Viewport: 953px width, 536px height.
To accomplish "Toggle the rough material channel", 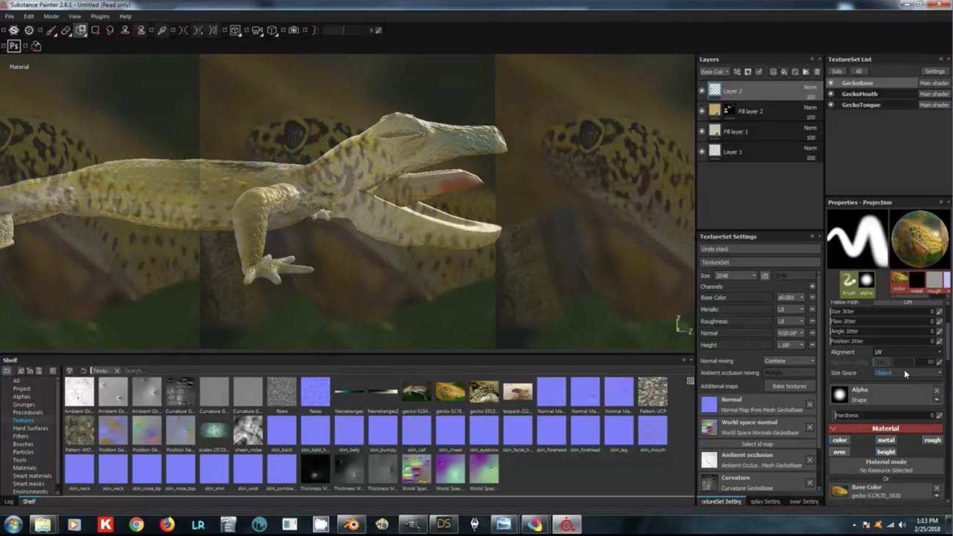I will click(x=932, y=440).
